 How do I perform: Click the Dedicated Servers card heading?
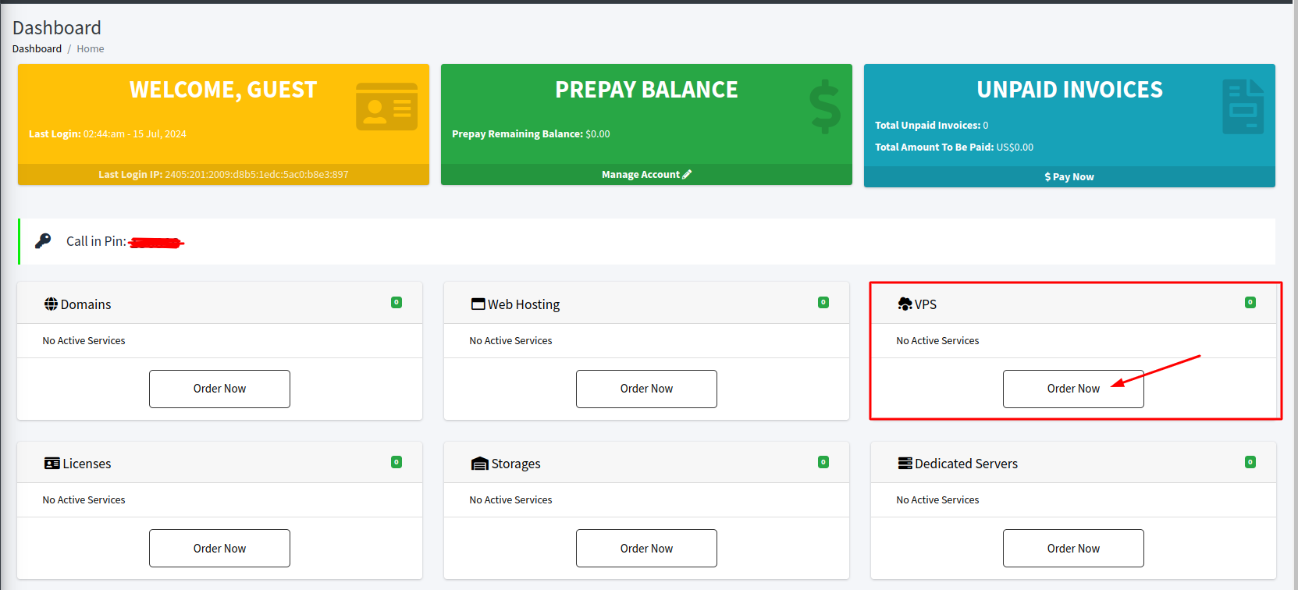[x=966, y=464]
